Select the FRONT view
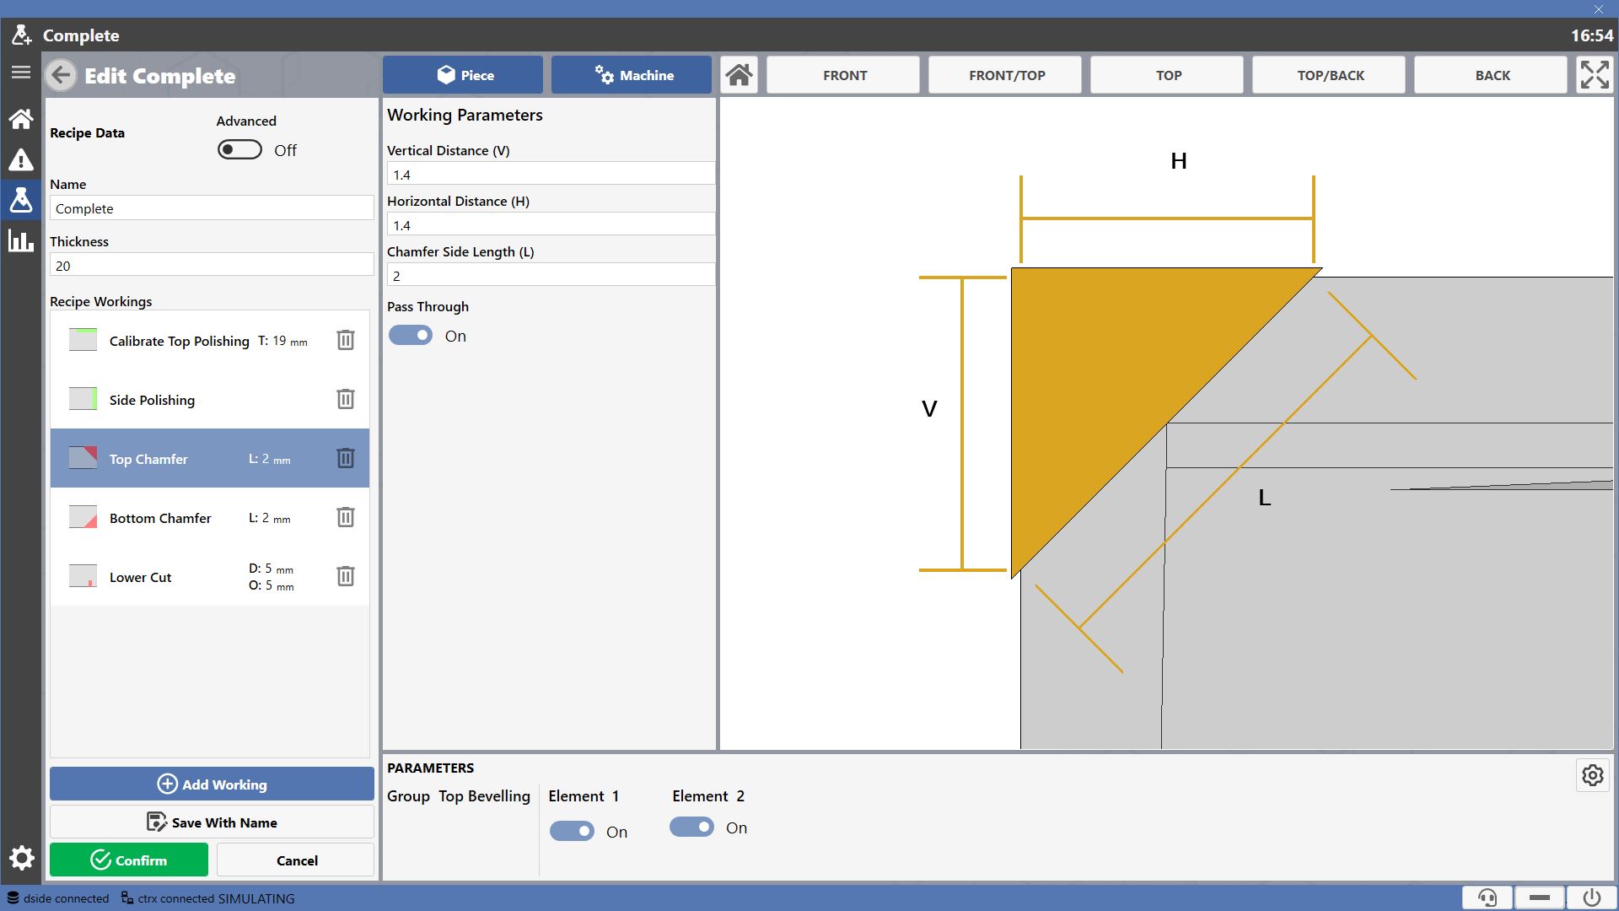Viewport: 1619px width, 911px height. (844, 75)
